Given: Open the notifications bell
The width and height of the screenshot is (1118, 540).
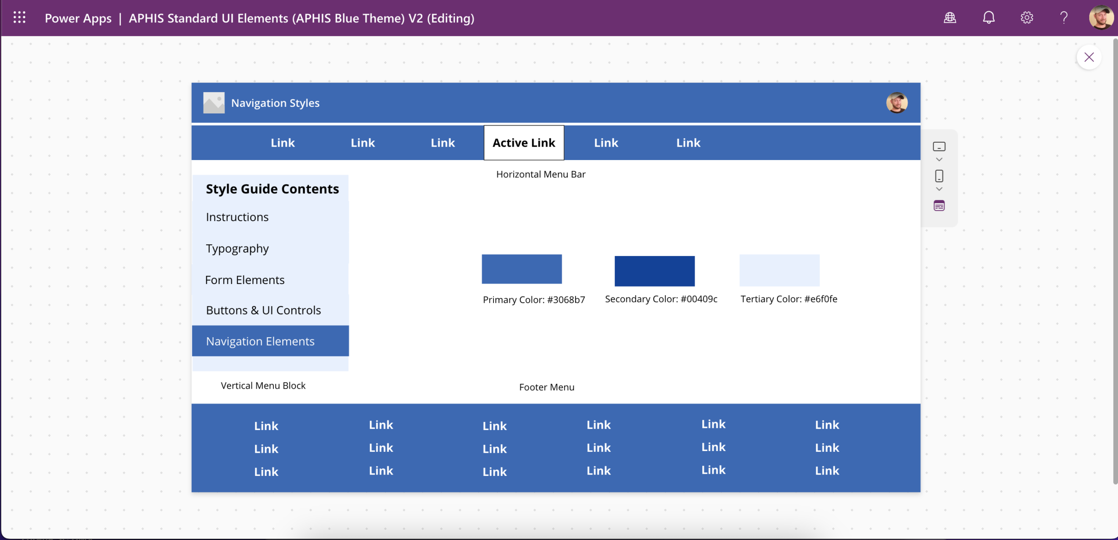Looking at the screenshot, I should (x=989, y=17).
